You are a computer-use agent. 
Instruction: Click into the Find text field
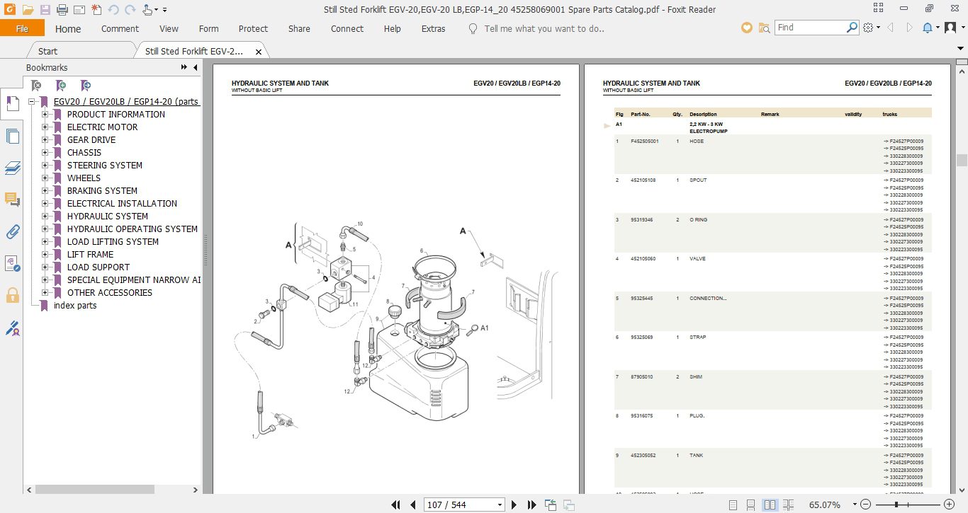point(810,28)
